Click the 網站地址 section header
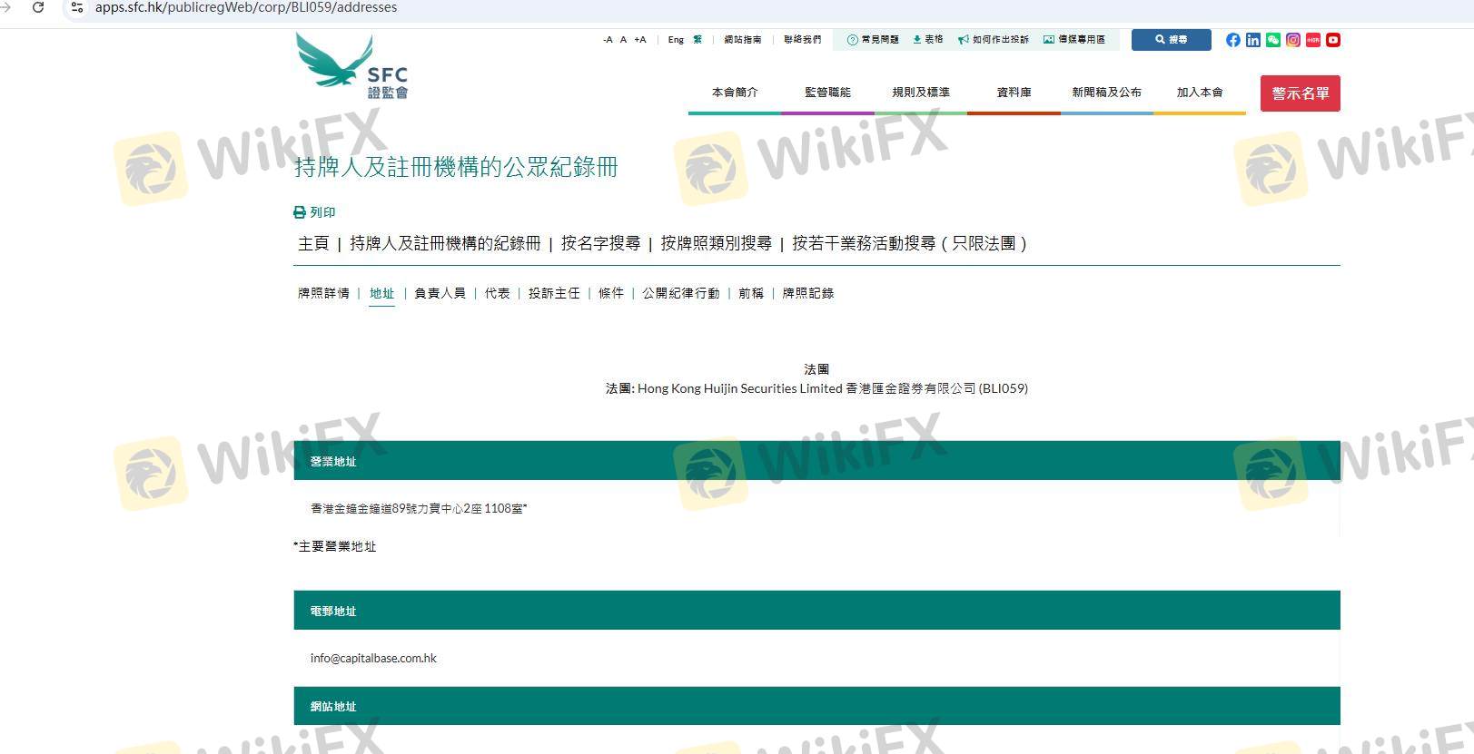The height and width of the screenshot is (754, 1474). click(x=816, y=706)
